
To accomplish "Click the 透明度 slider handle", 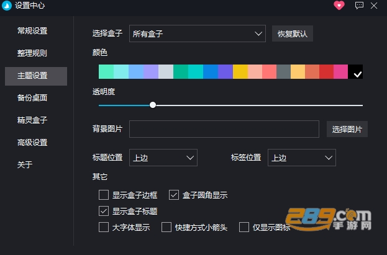I will pos(153,105).
